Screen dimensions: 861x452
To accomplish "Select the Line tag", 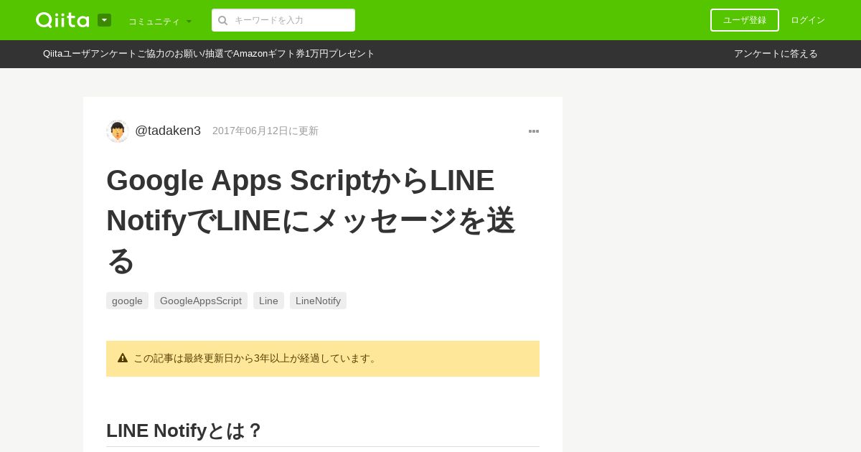I will [x=268, y=301].
